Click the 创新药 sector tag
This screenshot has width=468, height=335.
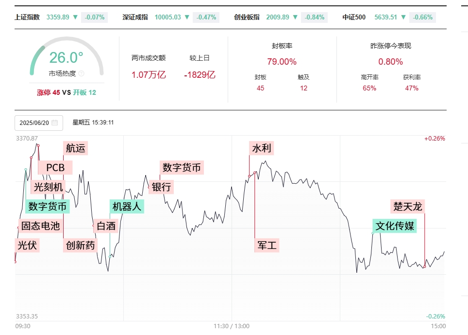(x=80, y=246)
